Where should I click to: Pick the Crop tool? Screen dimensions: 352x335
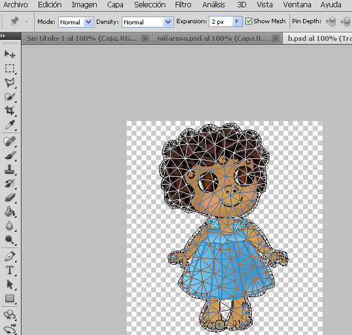point(10,110)
